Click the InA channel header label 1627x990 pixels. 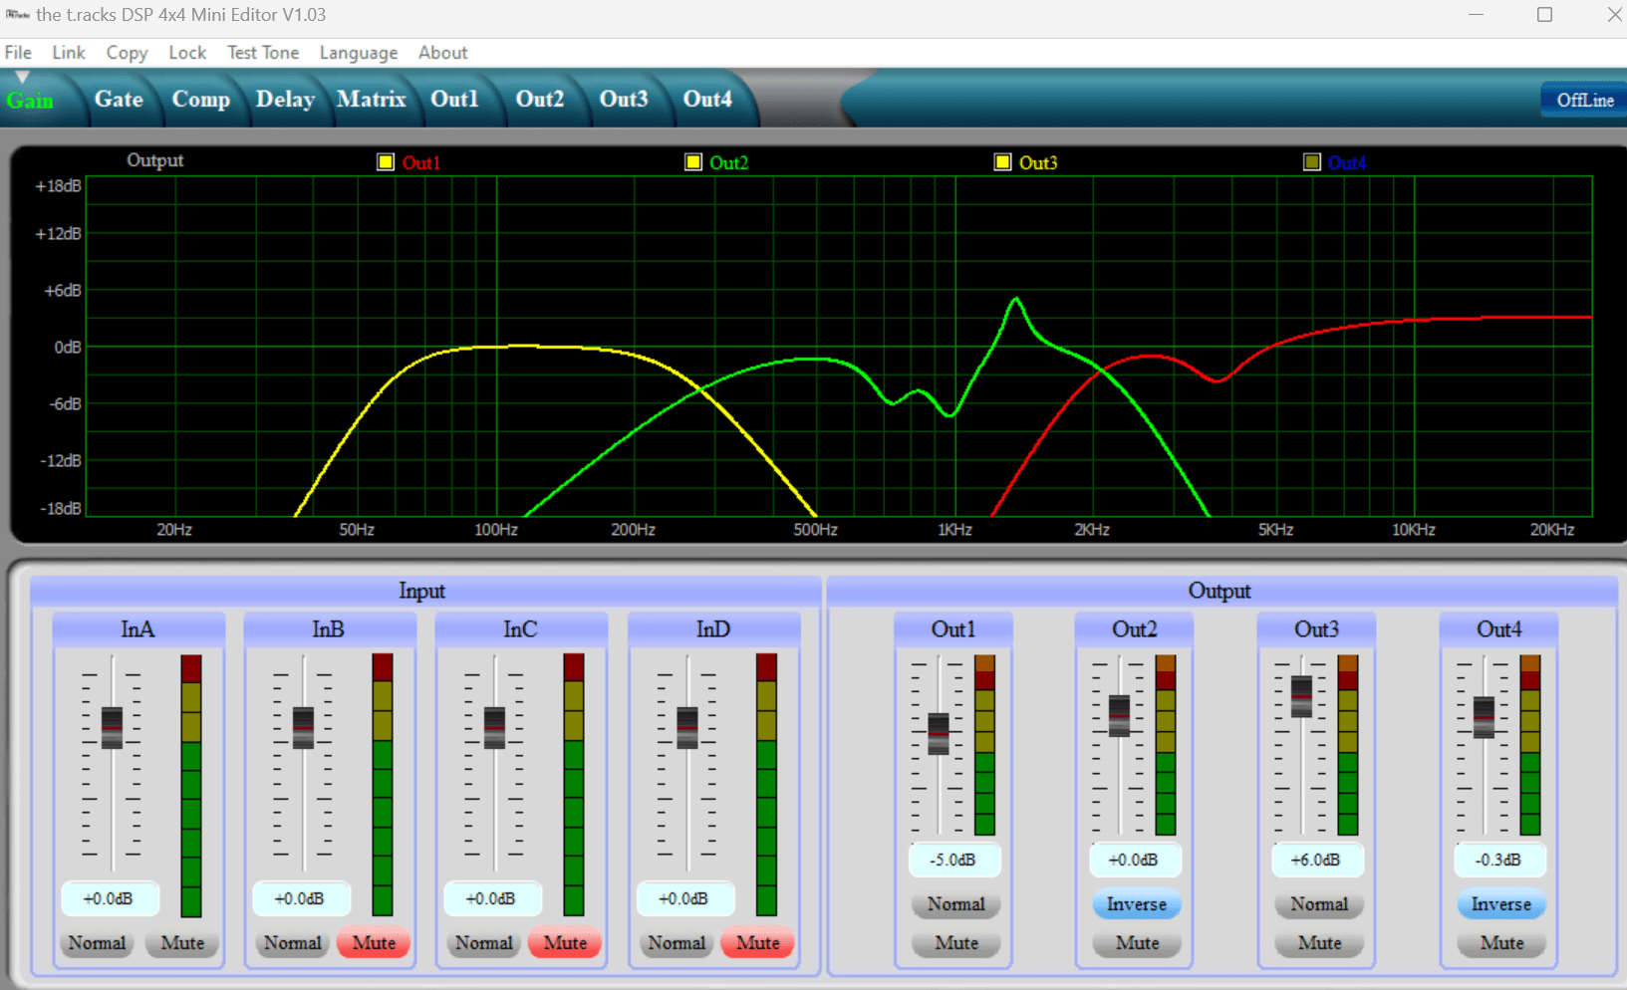137,629
